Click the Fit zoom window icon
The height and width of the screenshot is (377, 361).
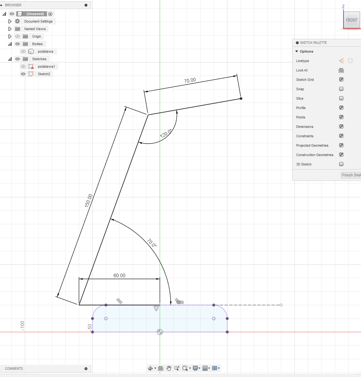pyautogui.click(x=185, y=368)
